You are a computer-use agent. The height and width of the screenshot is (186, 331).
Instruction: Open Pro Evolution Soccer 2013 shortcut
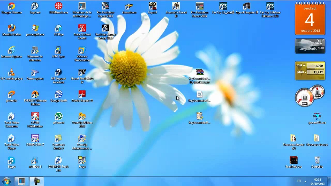105,10
